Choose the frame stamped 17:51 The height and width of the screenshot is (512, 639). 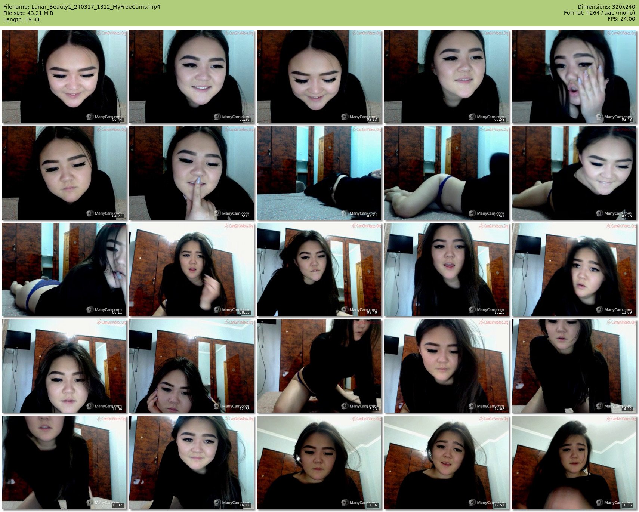coord(447,462)
